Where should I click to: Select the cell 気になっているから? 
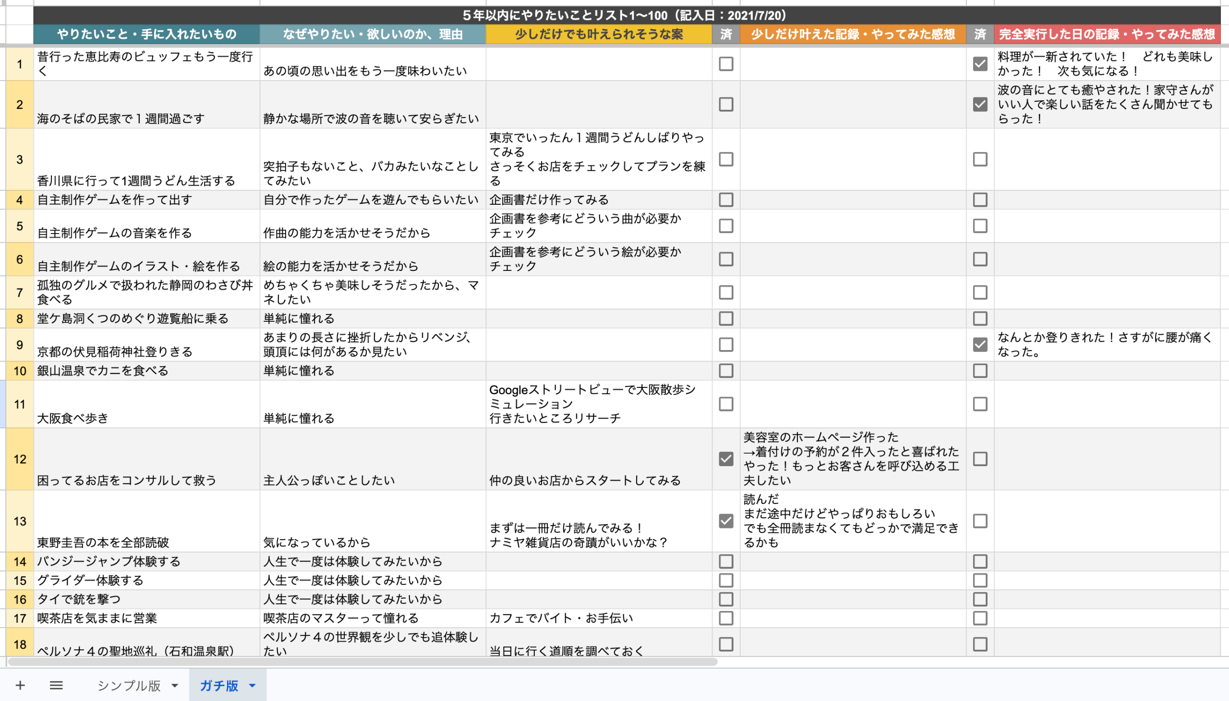pos(373,520)
